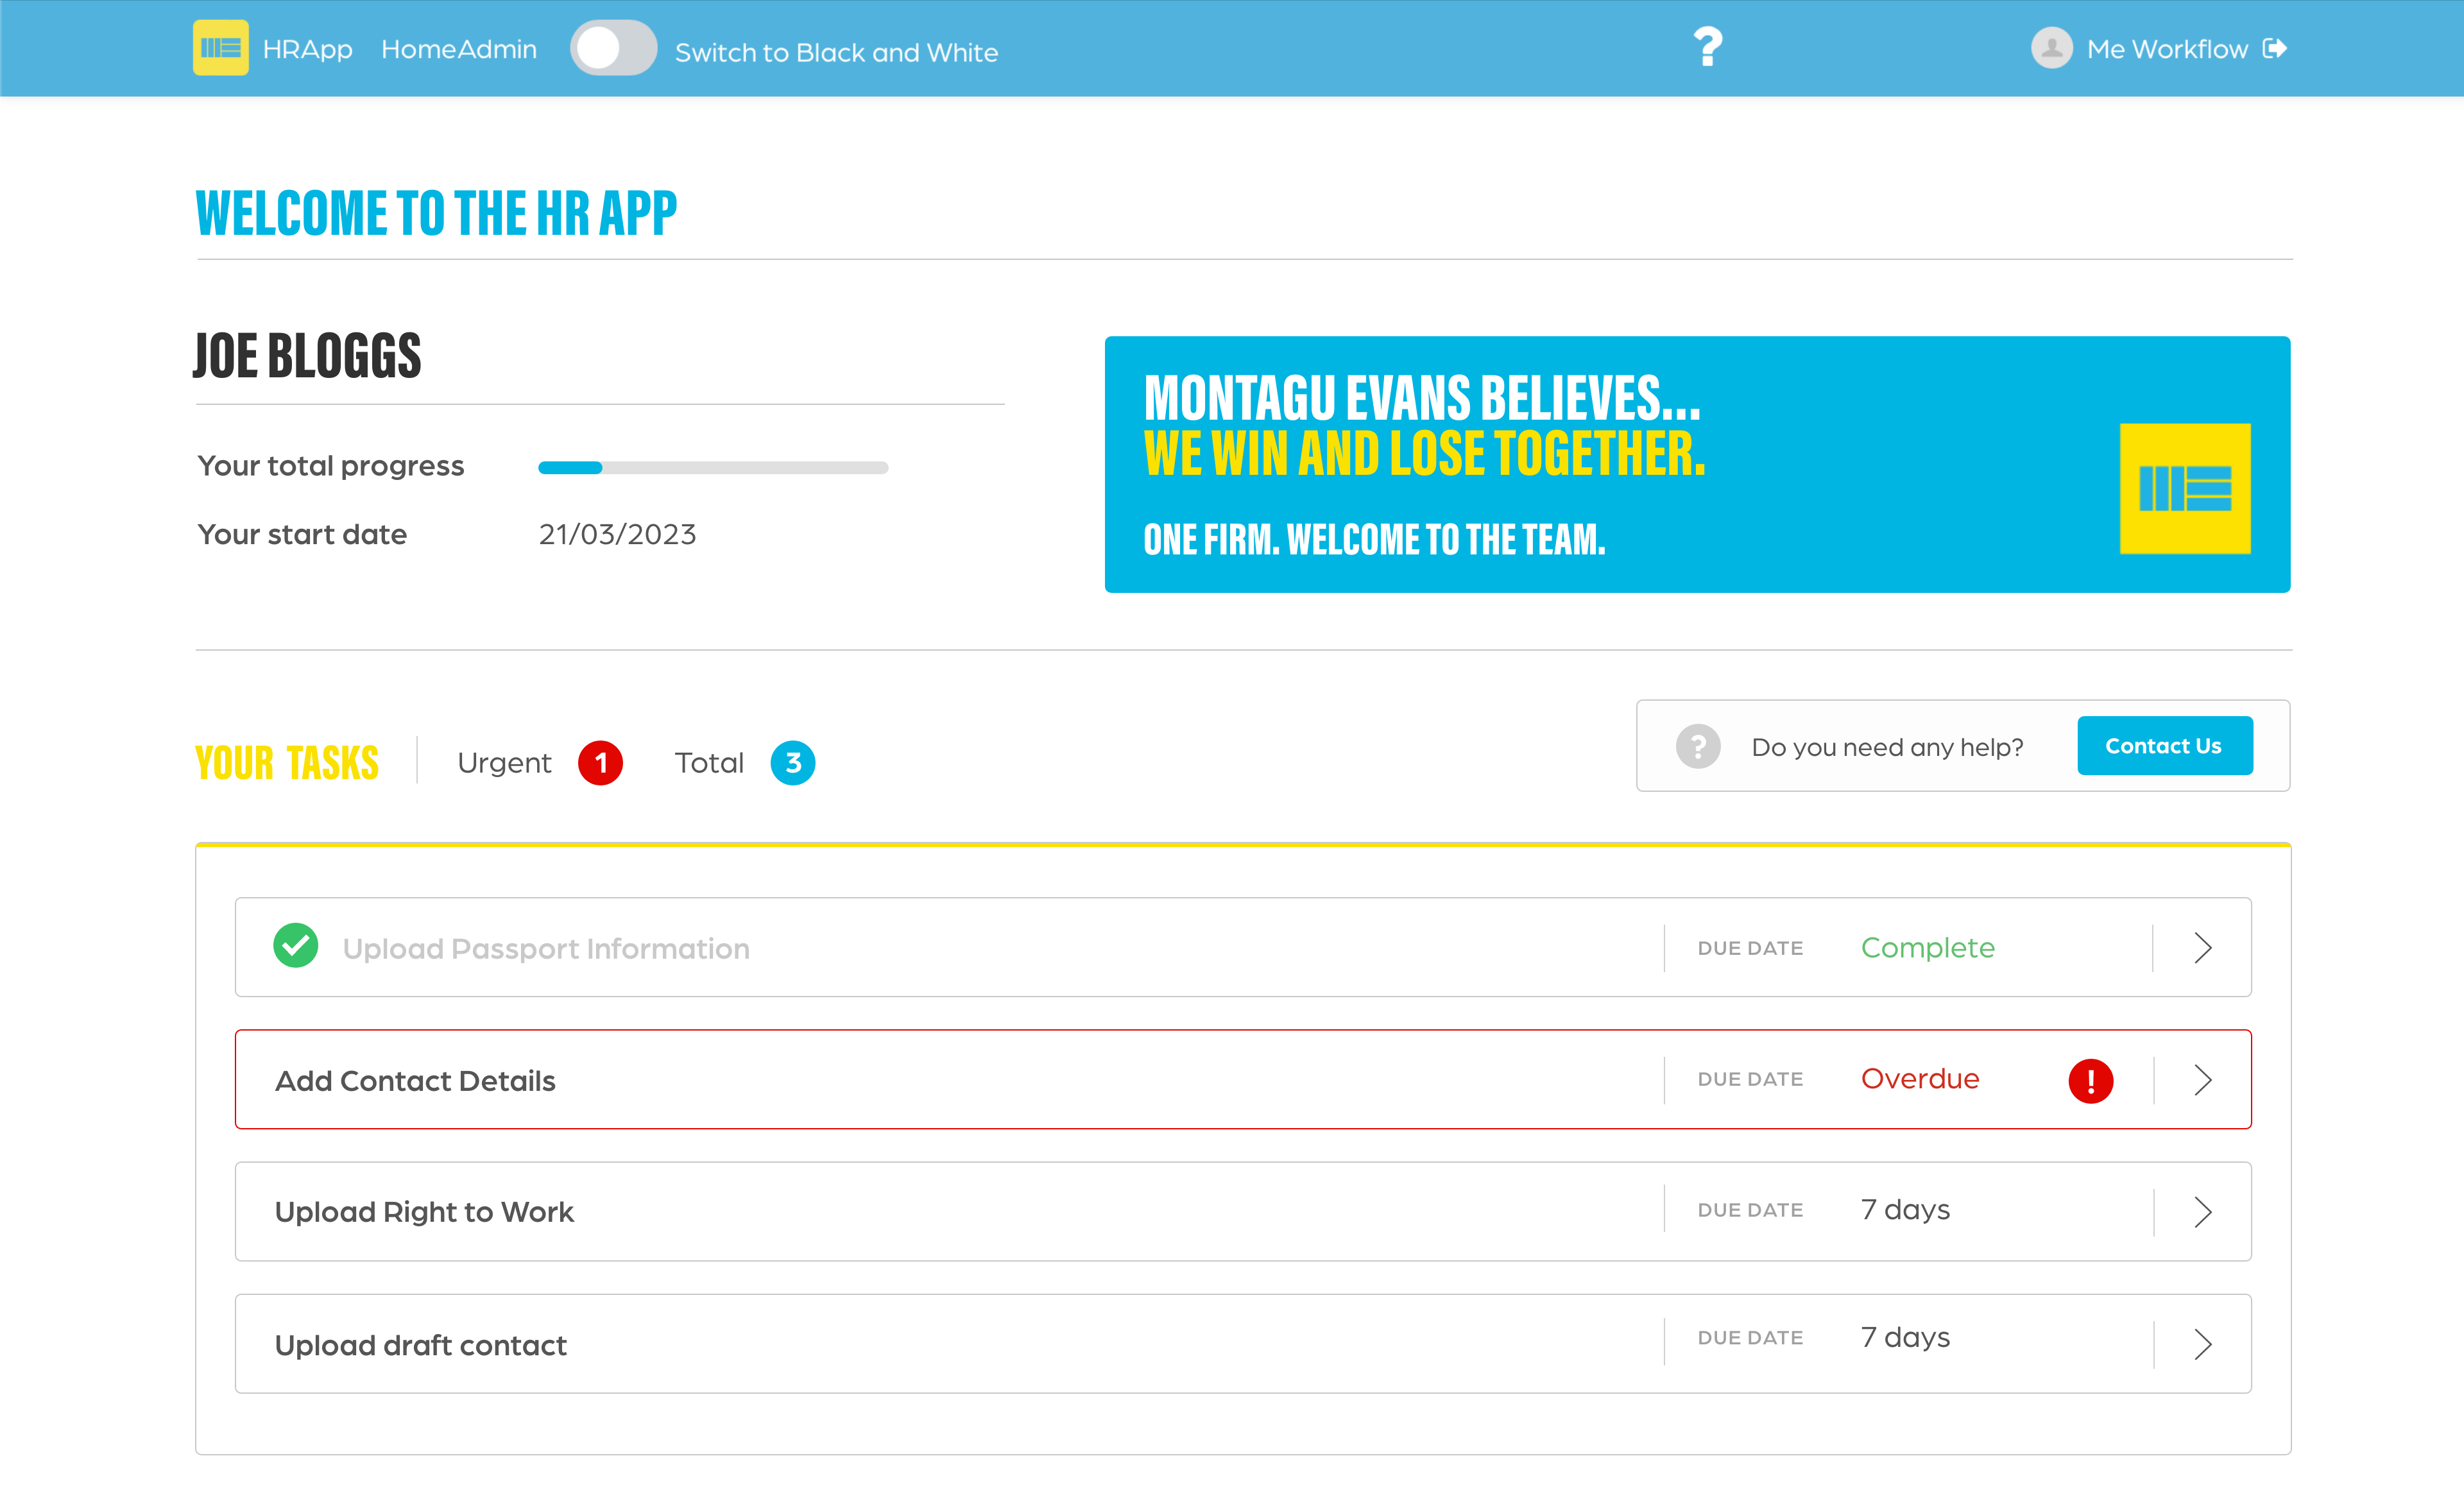Open the HomeAdmin nav item
The height and width of the screenshot is (1499, 2464).
click(x=459, y=49)
